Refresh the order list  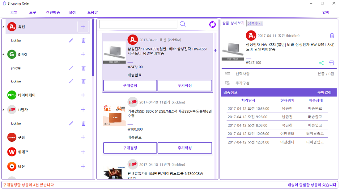pos(212,24)
